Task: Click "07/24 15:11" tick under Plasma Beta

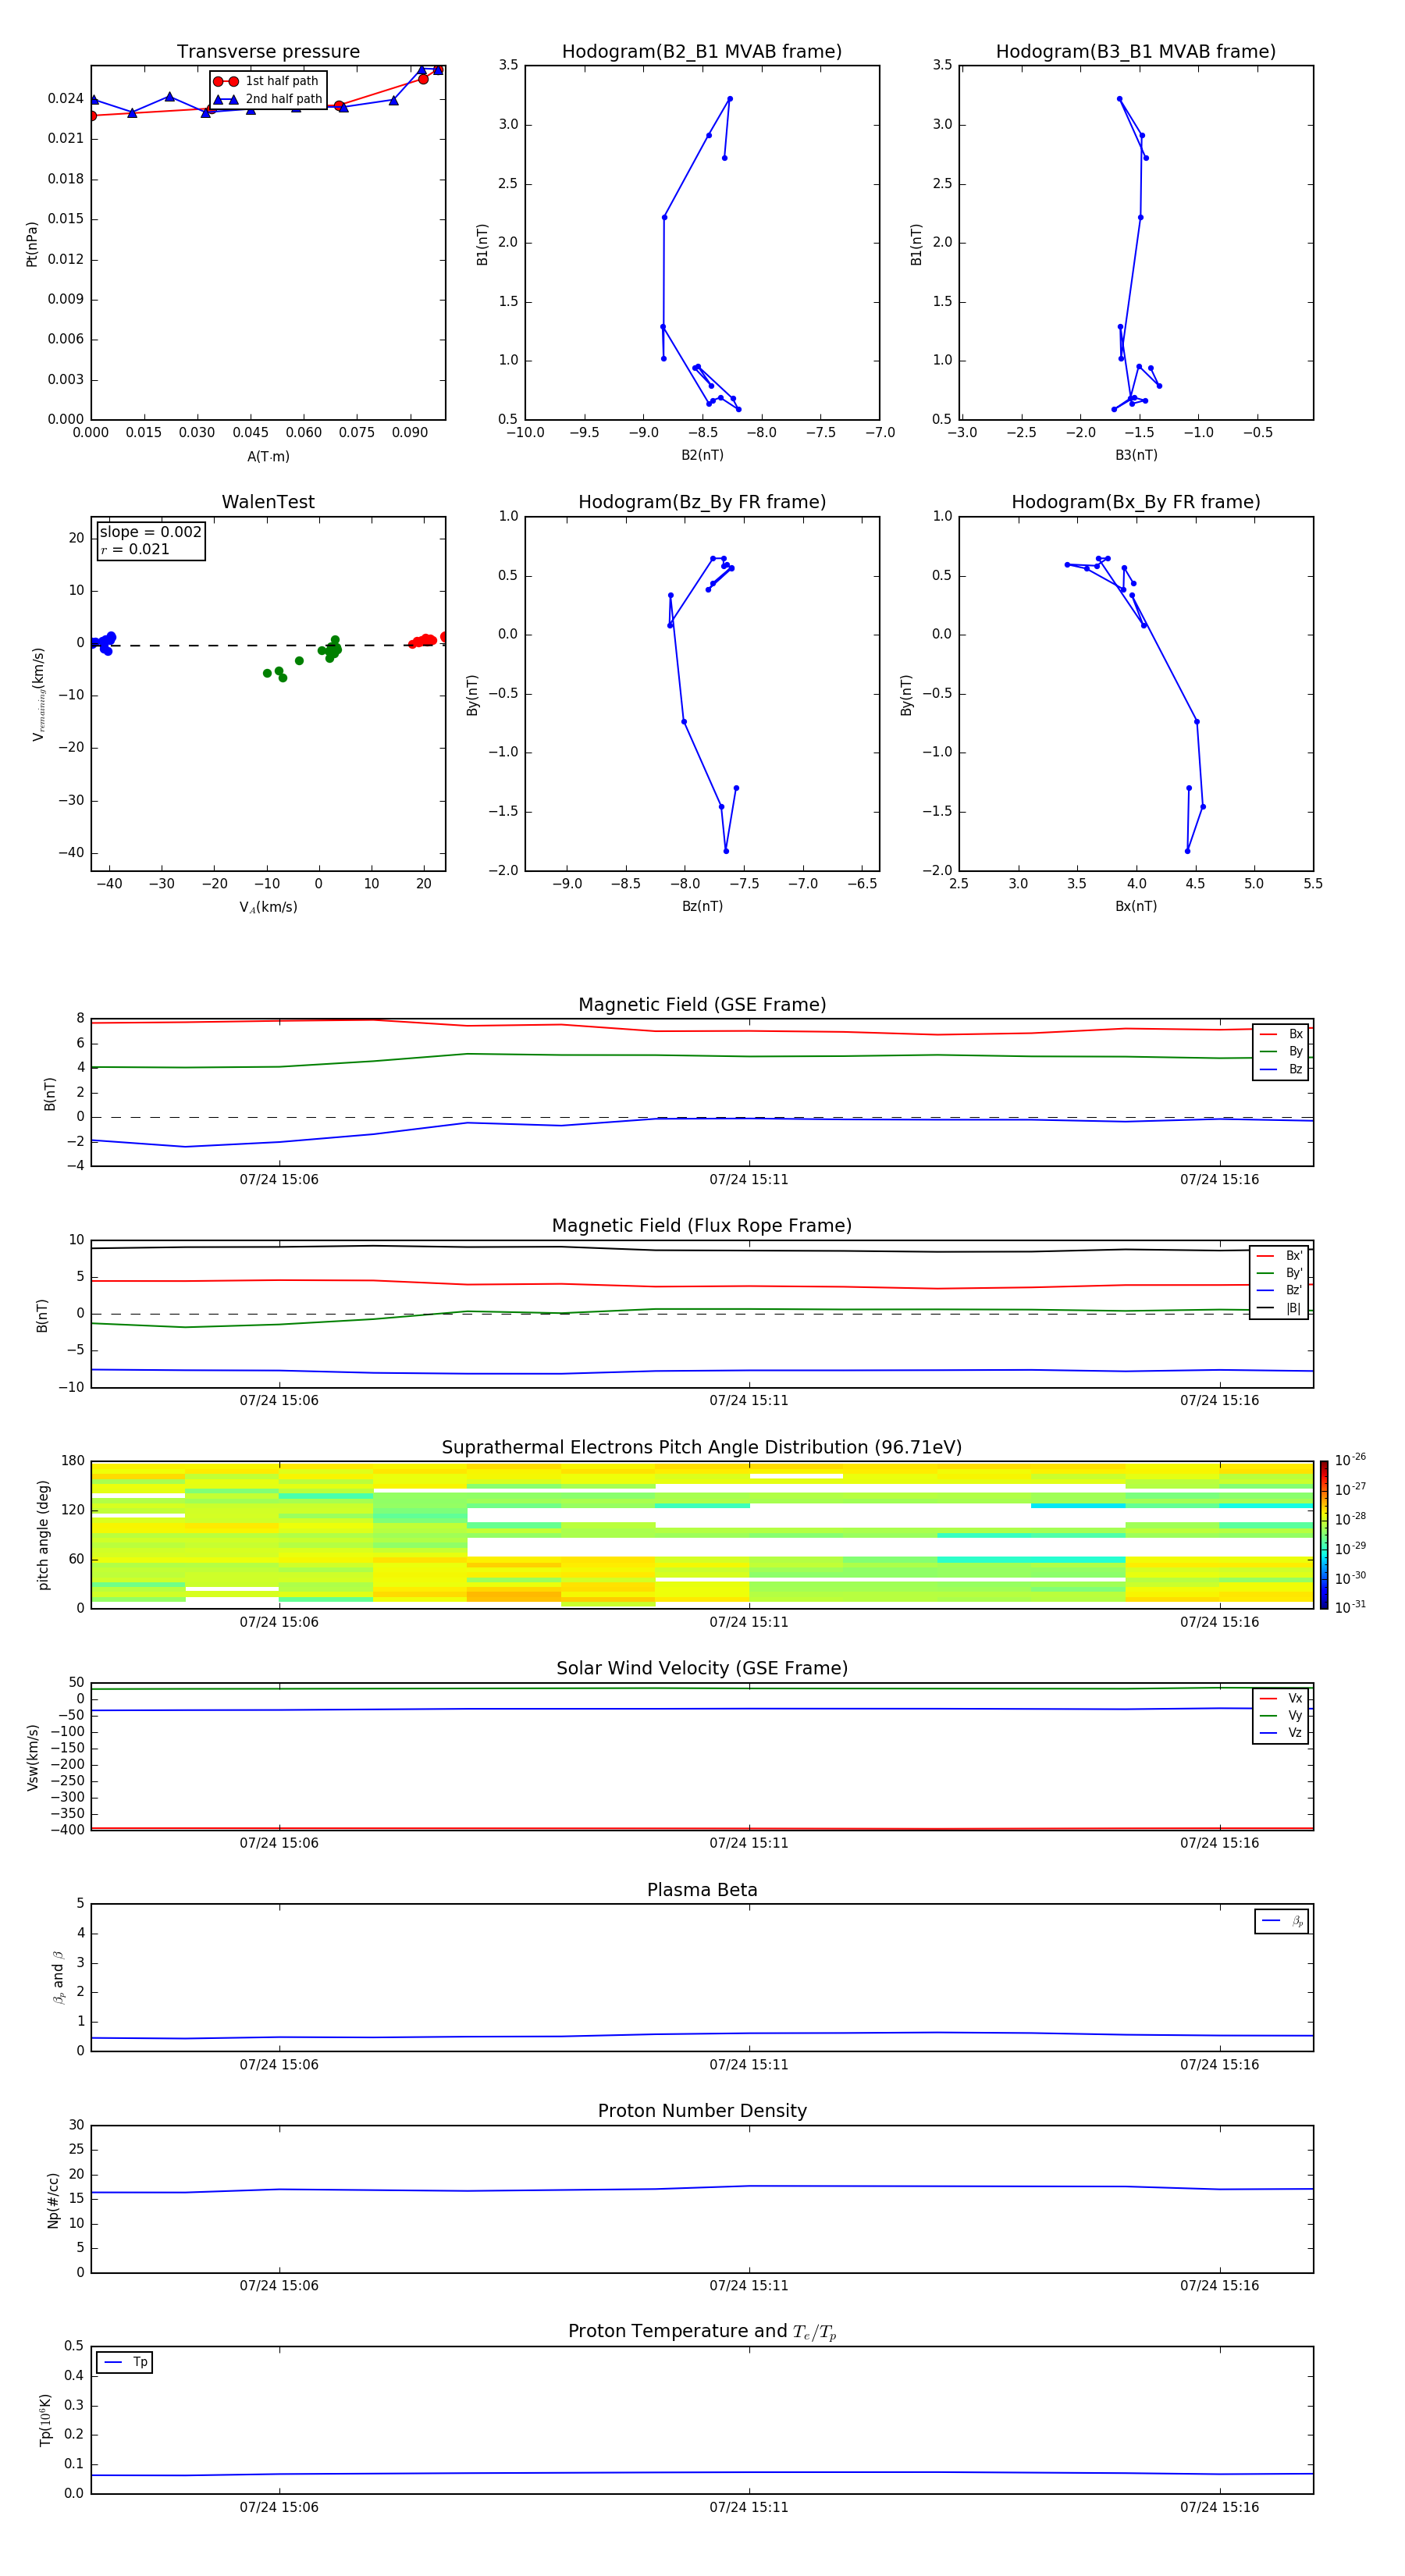Action: coord(749,2065)
